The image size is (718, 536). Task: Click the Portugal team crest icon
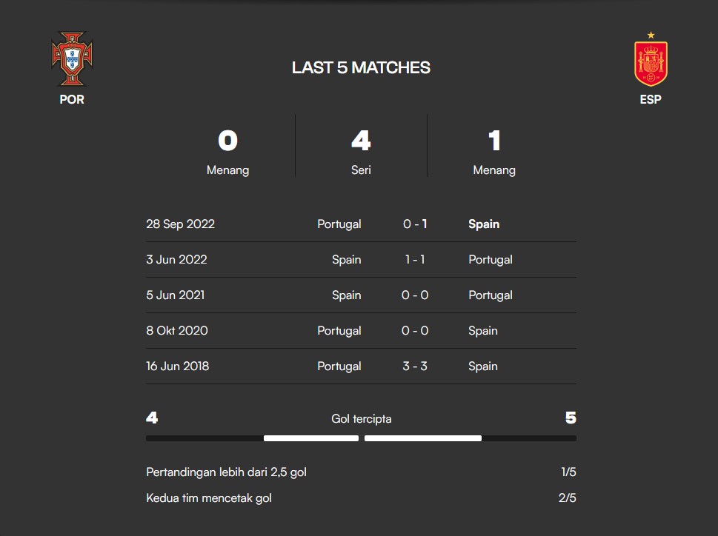pyautogui.click(x=72, y=58)
